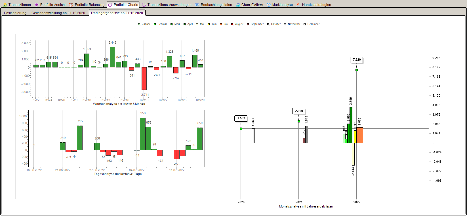467x216 pixels.
Task: Click the Chart-Gallery bar chart icon
Action: tap(238, 5)
